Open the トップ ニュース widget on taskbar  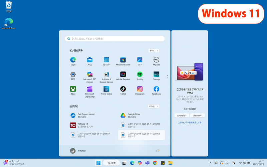pyautogui.click(x=14, y=163)
